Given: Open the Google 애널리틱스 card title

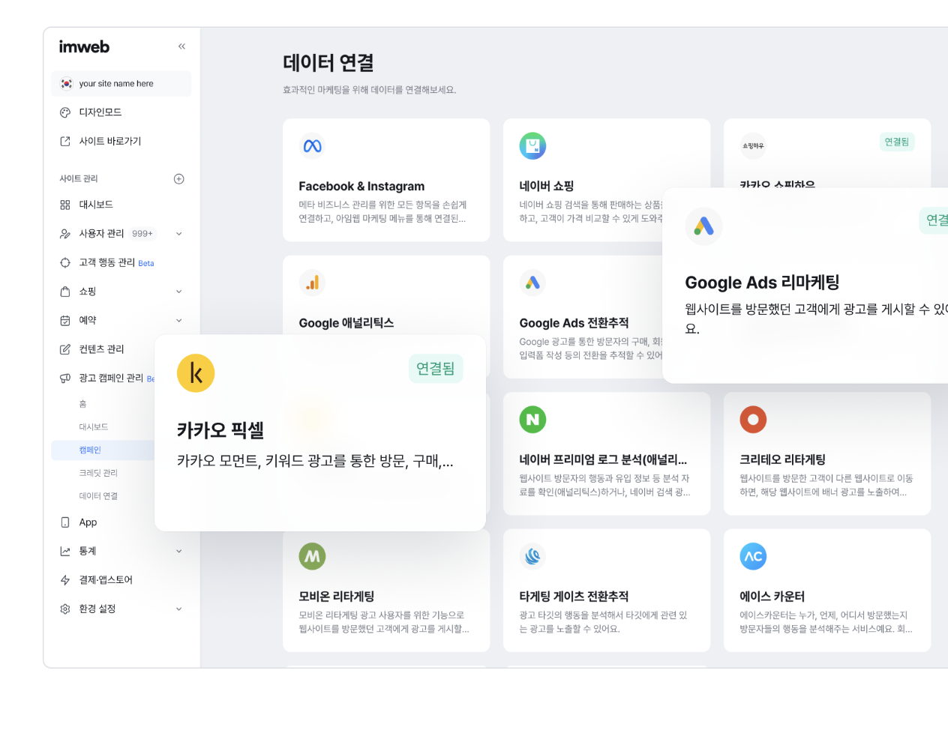Looking at the screenshot, I should tap(346, 323).
